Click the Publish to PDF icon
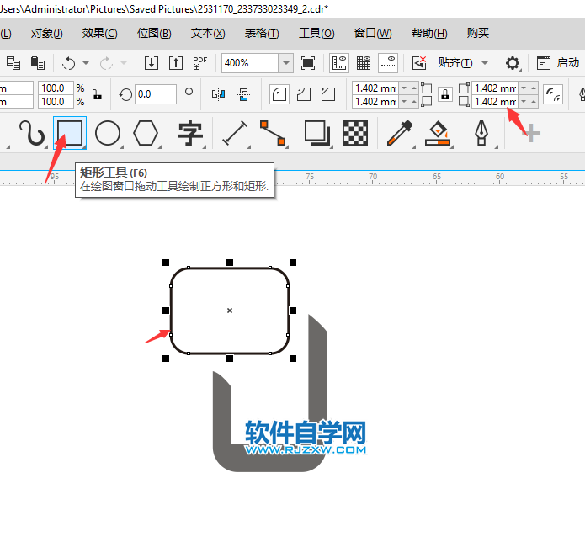The height and width of the screenshot is (542, 585). click(x=200, y=63)
